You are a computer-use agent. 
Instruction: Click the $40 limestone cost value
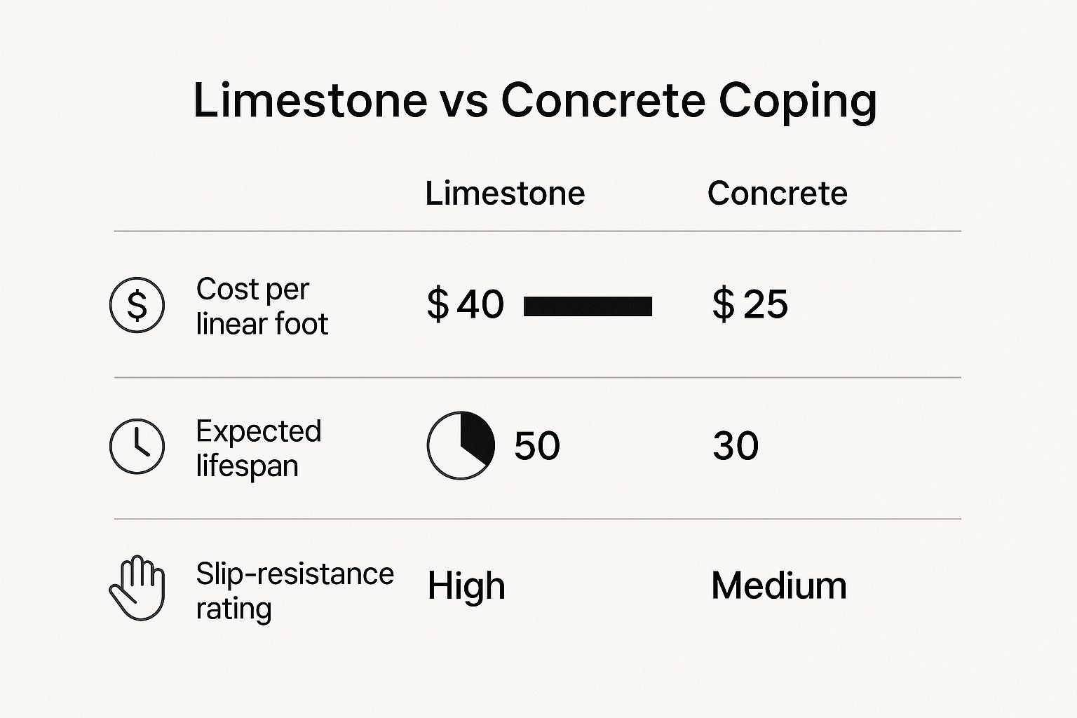tap(466, 304)
